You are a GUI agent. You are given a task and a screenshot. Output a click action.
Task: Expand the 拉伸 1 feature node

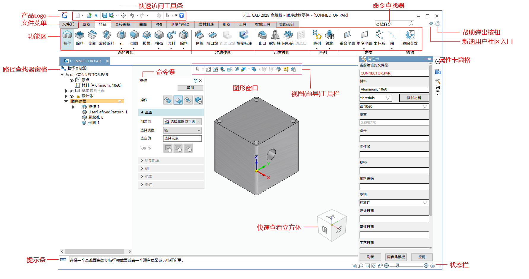(x=73, y=107)
